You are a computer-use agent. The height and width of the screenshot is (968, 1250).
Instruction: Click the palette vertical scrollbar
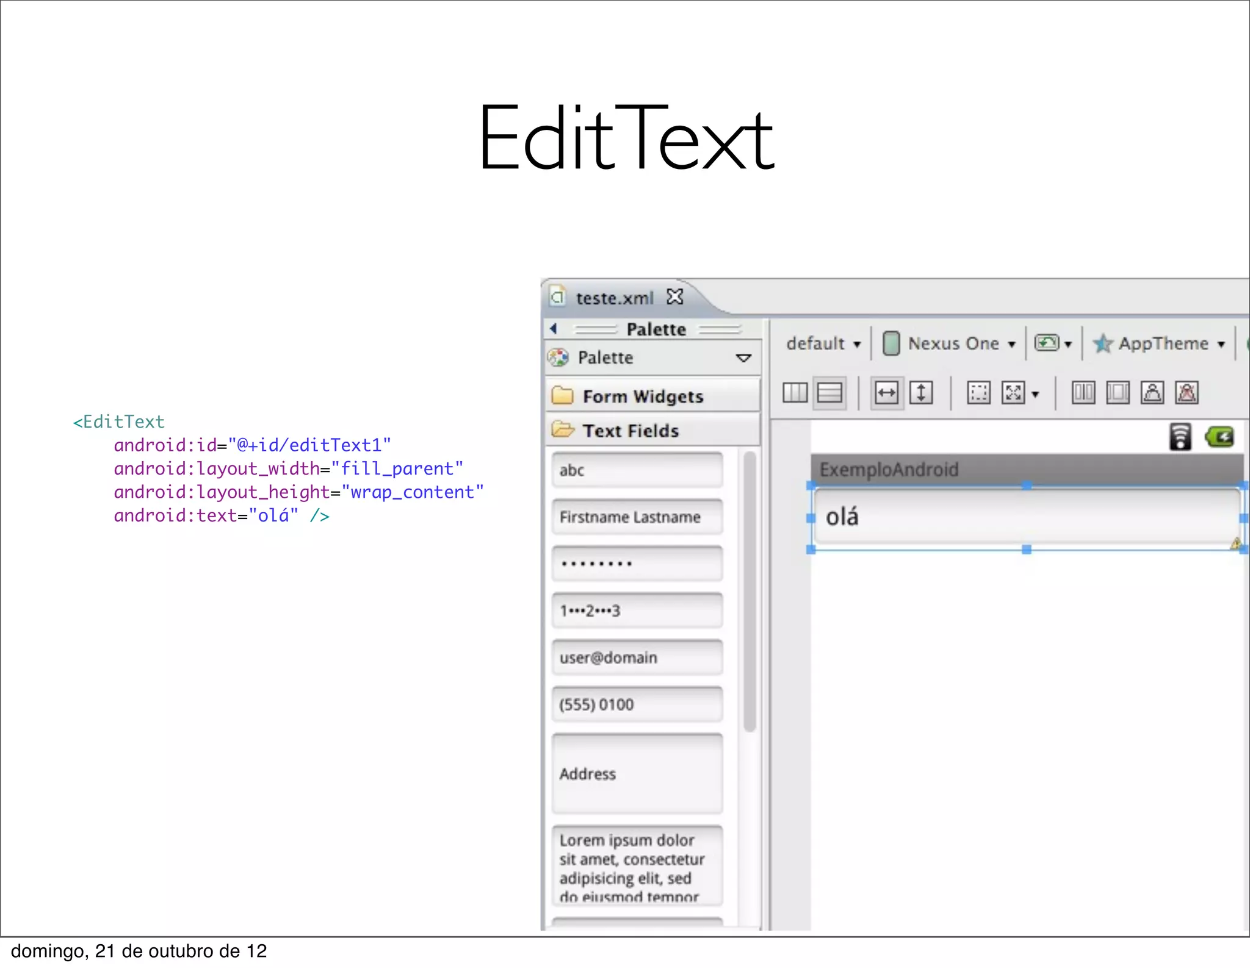click(x=750, y=590)
